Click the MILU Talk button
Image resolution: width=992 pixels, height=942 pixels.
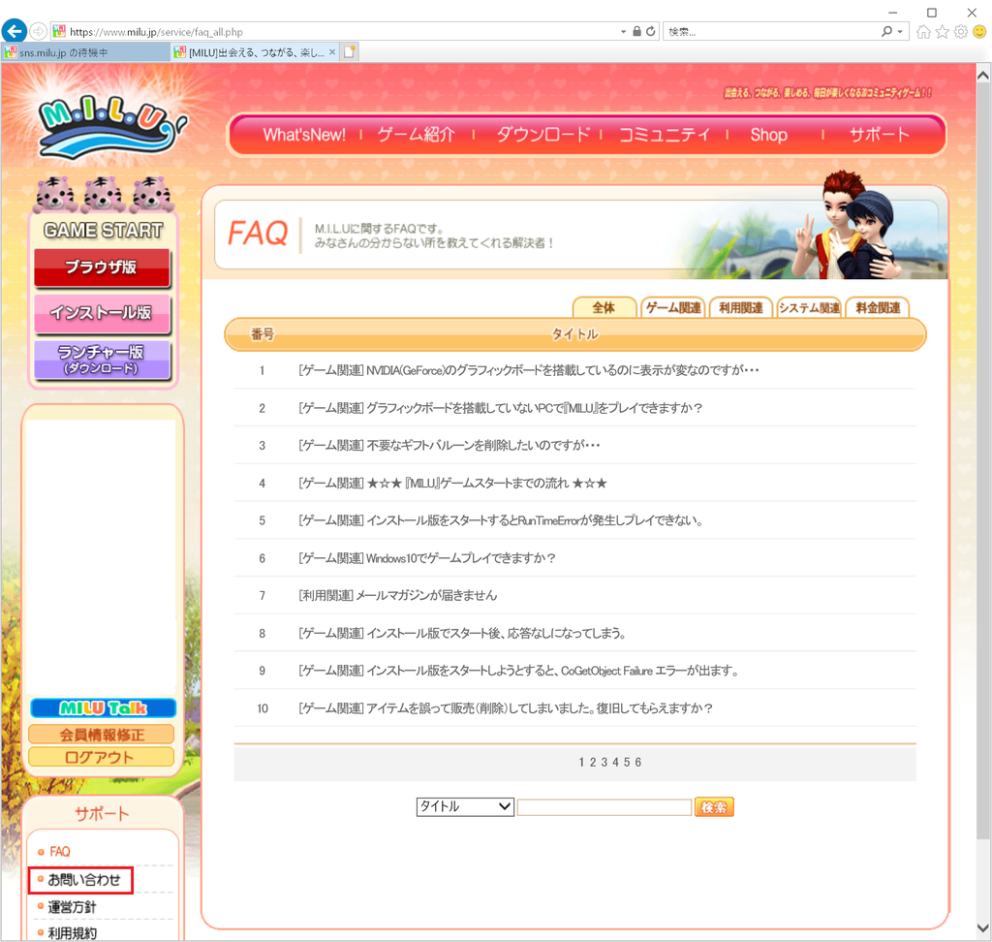click(103, 707)
